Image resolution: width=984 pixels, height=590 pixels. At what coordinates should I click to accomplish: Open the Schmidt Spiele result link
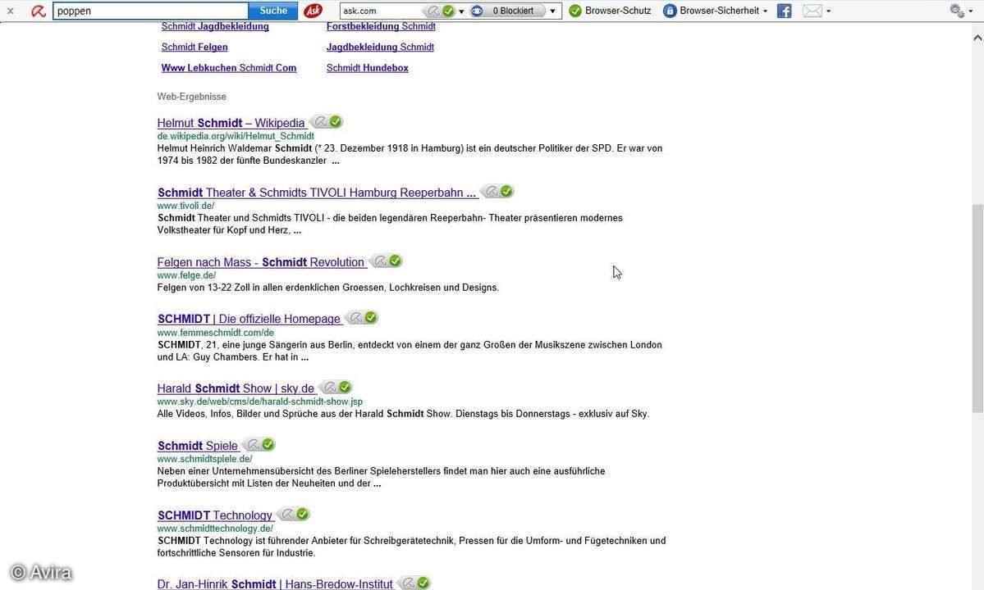[x=198, y=445]
